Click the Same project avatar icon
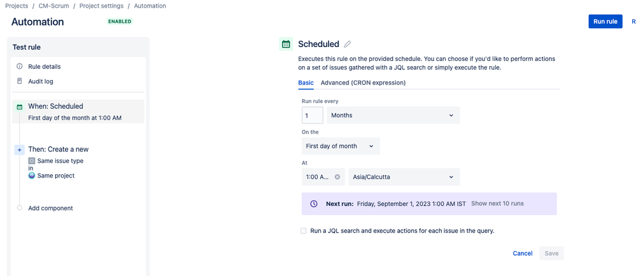636x276 pixels. coord(32,176)
